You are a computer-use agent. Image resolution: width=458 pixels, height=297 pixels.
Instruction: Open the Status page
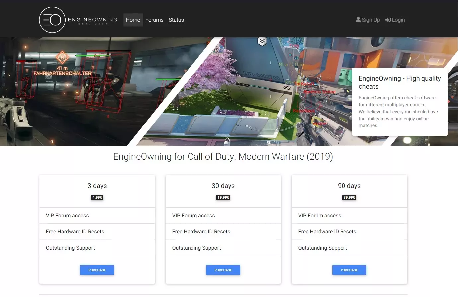(176, 20)
